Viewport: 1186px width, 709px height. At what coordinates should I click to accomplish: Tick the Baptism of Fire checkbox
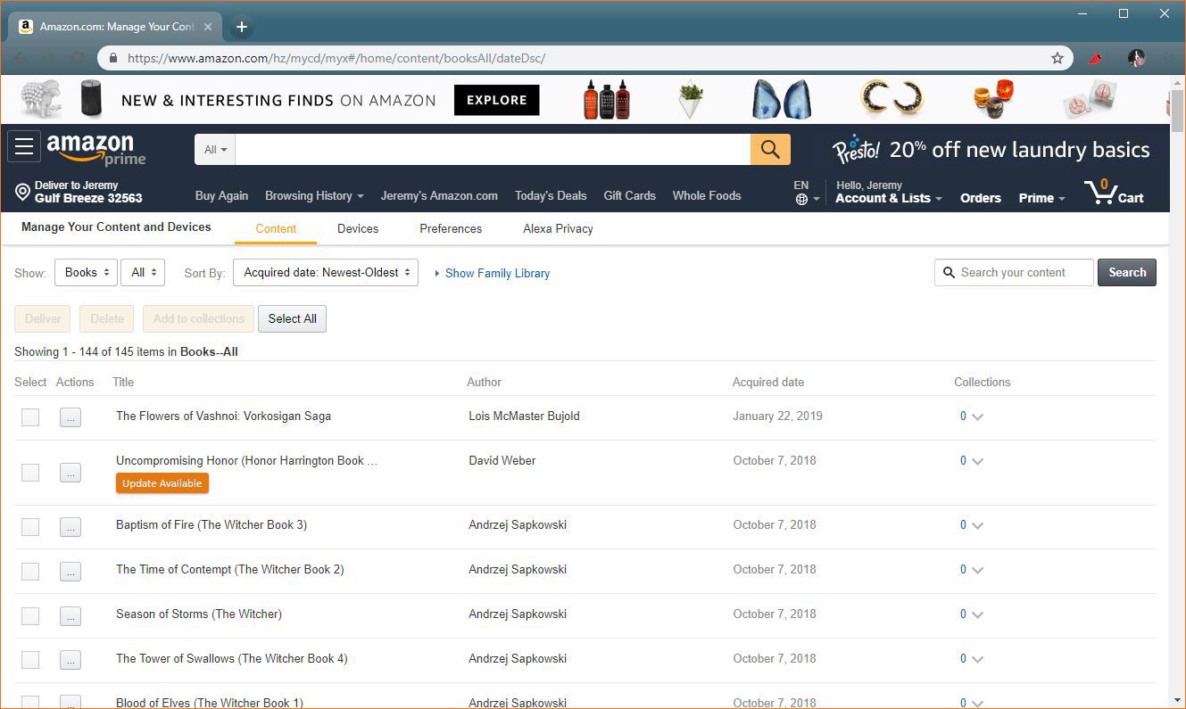tap(30, 526)
